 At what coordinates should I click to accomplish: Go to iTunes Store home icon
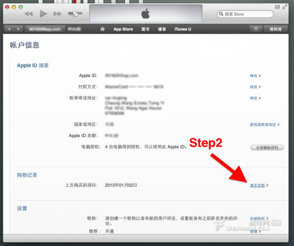(102, 29)
